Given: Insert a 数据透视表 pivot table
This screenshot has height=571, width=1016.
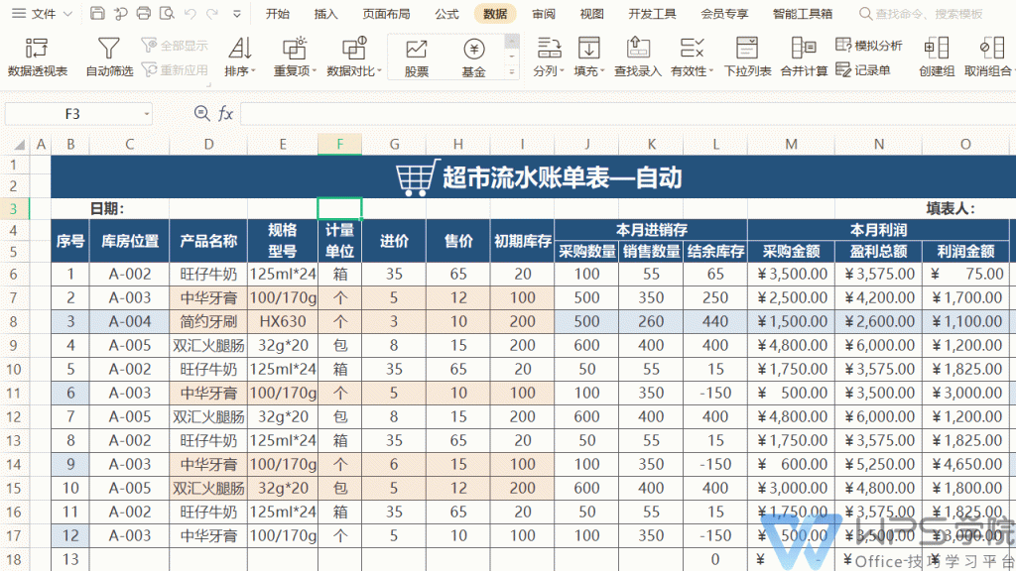Looking at the screenshot, I should [37, 57].
